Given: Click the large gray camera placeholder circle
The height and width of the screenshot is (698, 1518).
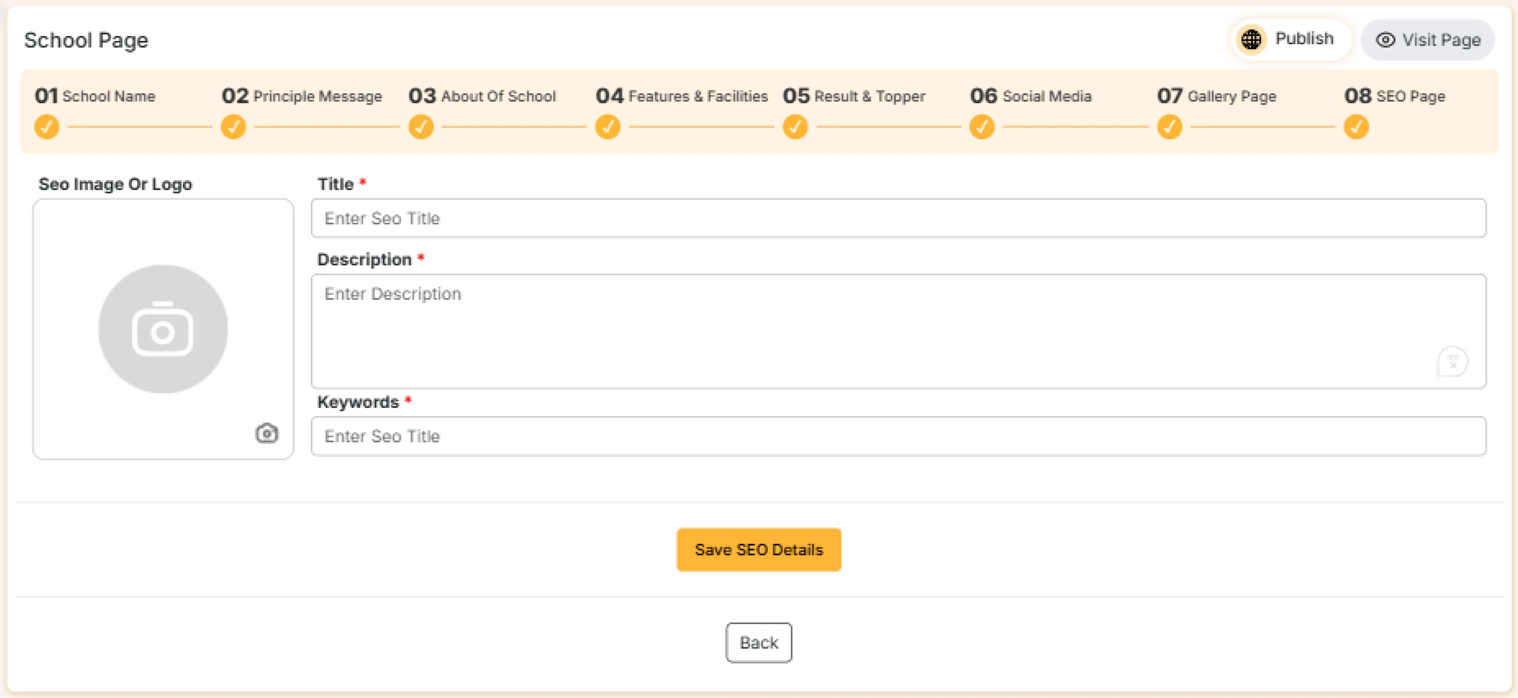Looking at the screenshot, I should (x=163, y=329).
